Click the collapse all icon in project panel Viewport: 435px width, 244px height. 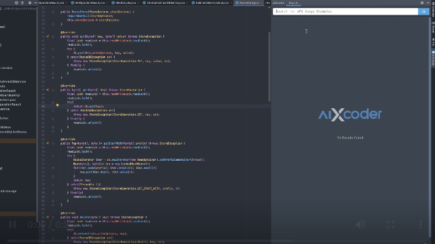coord(23,3)
